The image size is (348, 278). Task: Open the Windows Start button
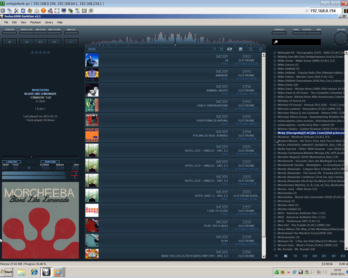click(x=7, y=272)
